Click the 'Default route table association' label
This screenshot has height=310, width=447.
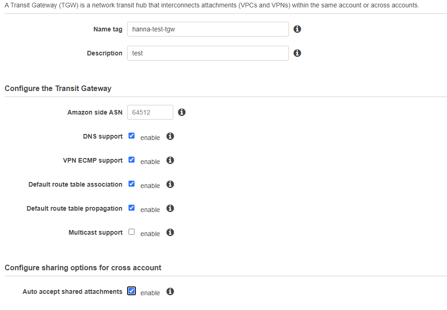click(75, 185)
